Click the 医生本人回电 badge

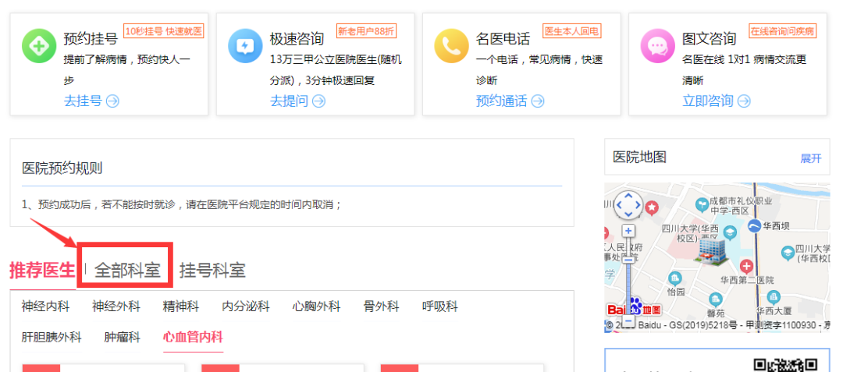click(x=572, y=31)
